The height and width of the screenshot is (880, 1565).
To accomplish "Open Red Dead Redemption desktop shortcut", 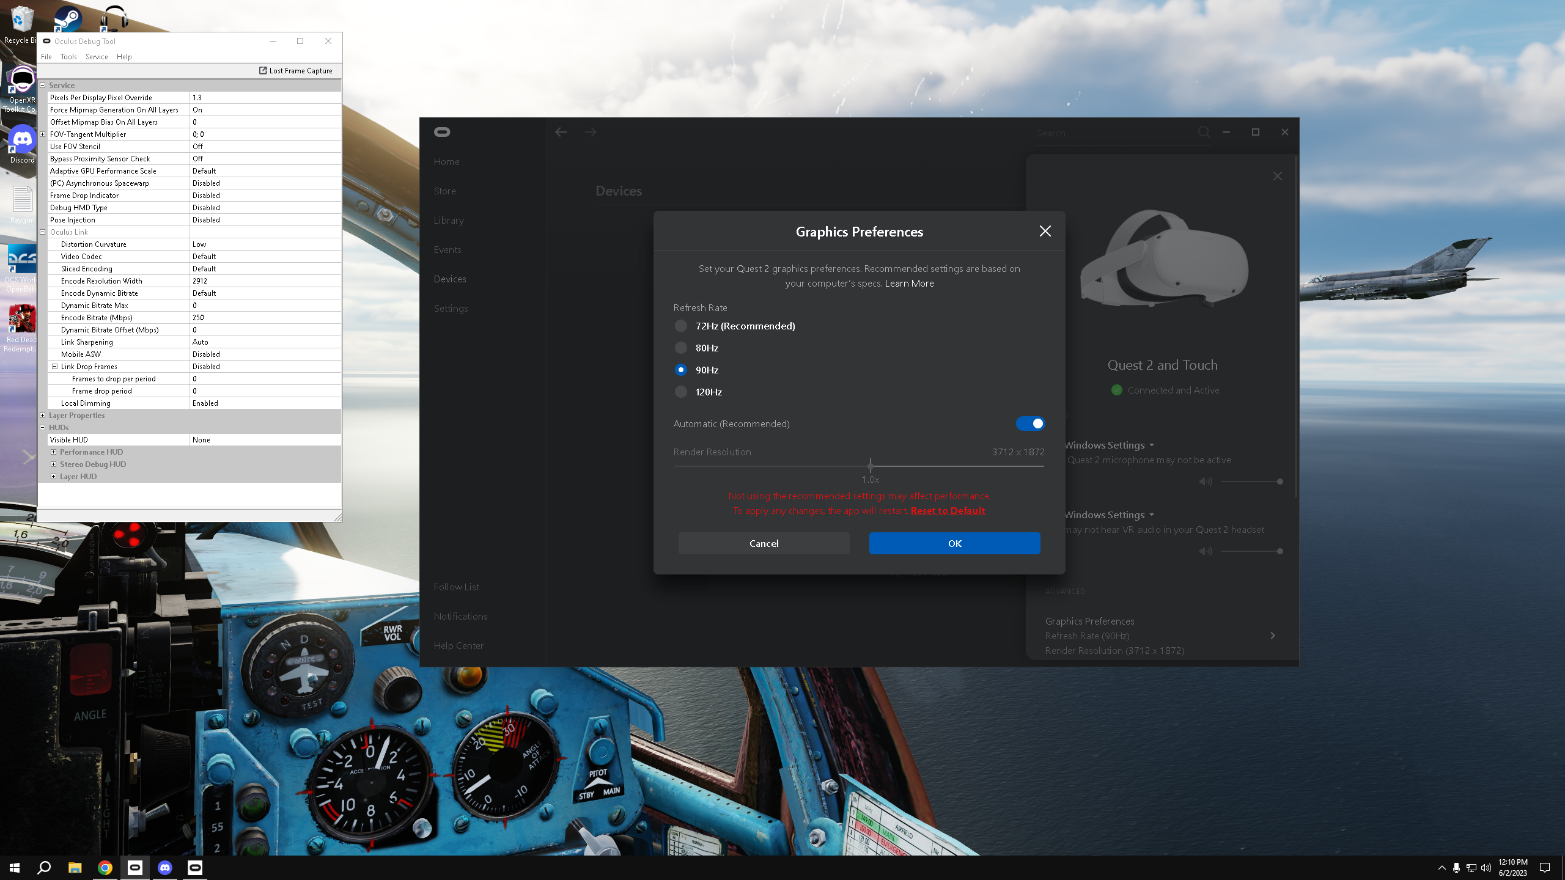I will point(22,329).
